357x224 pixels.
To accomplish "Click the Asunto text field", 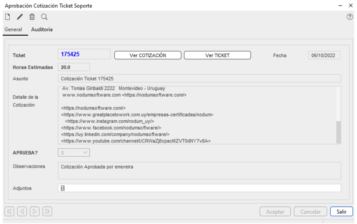I will tap(199, 79).
